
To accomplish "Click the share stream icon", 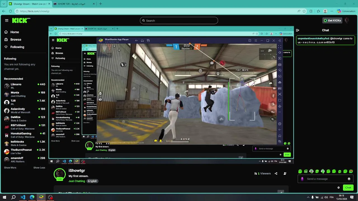I will (x=276, y=173).
